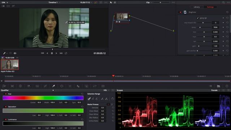
Task: Open the Curves palette
Action: pyautogui.click(x=45, y=86)
